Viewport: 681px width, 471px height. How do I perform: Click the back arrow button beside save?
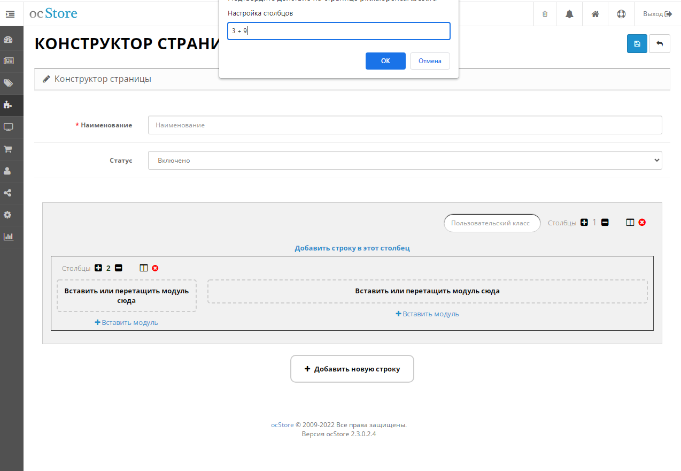pos(659,44)
